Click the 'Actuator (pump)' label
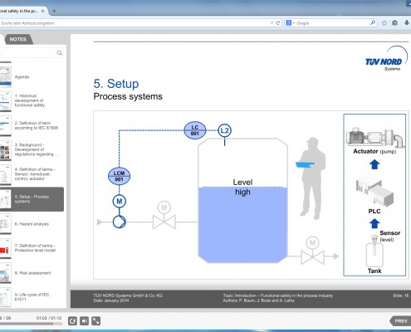 coord(374,151)
